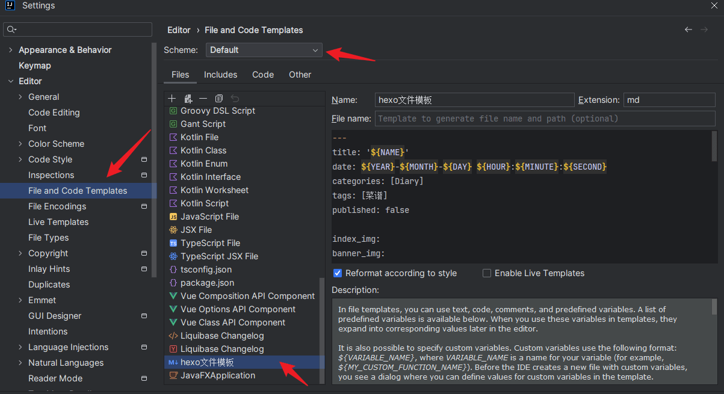This screenshot has width=724, height=394.
Task: Uncheck Reformat according to style
Action: point(338,273)
